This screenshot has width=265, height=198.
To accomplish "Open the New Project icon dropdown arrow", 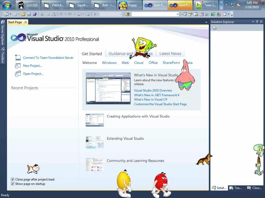I will (x=10, y=14).
